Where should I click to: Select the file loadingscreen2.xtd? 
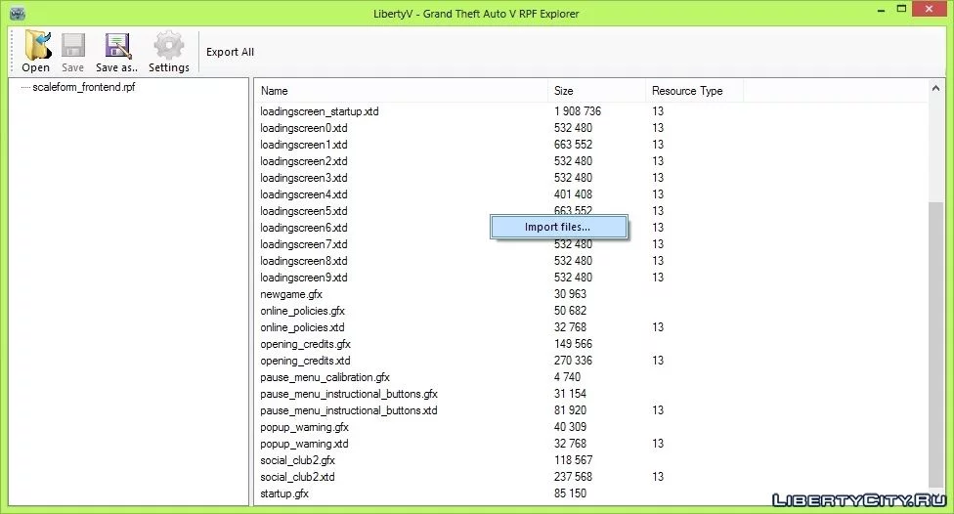[304, 161]
